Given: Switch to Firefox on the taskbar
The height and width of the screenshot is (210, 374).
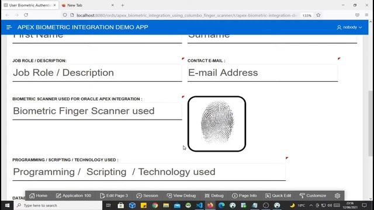Looking at the screenshot, I should [210, 205].
